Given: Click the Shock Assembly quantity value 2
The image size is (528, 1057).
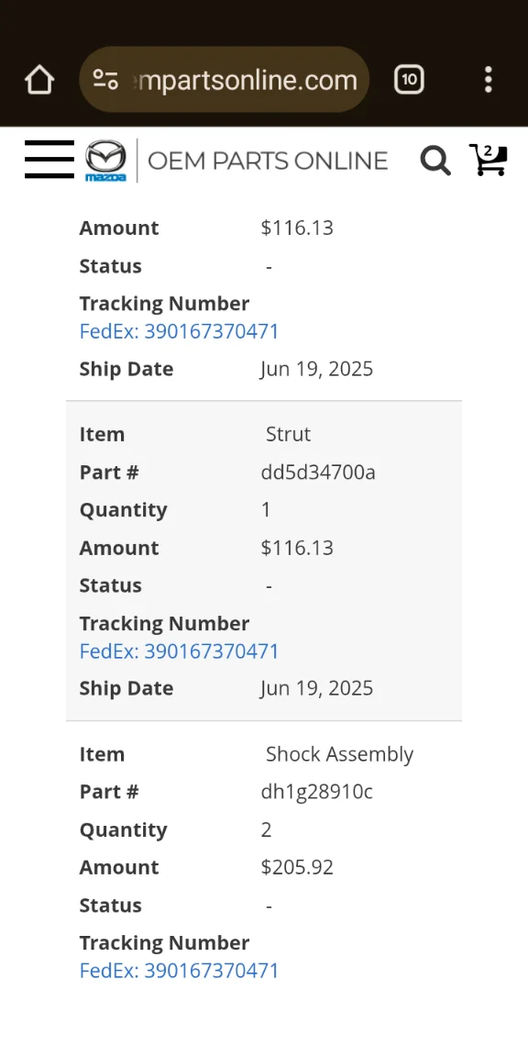Looking at the screenshot, I should tap(266, 829).
